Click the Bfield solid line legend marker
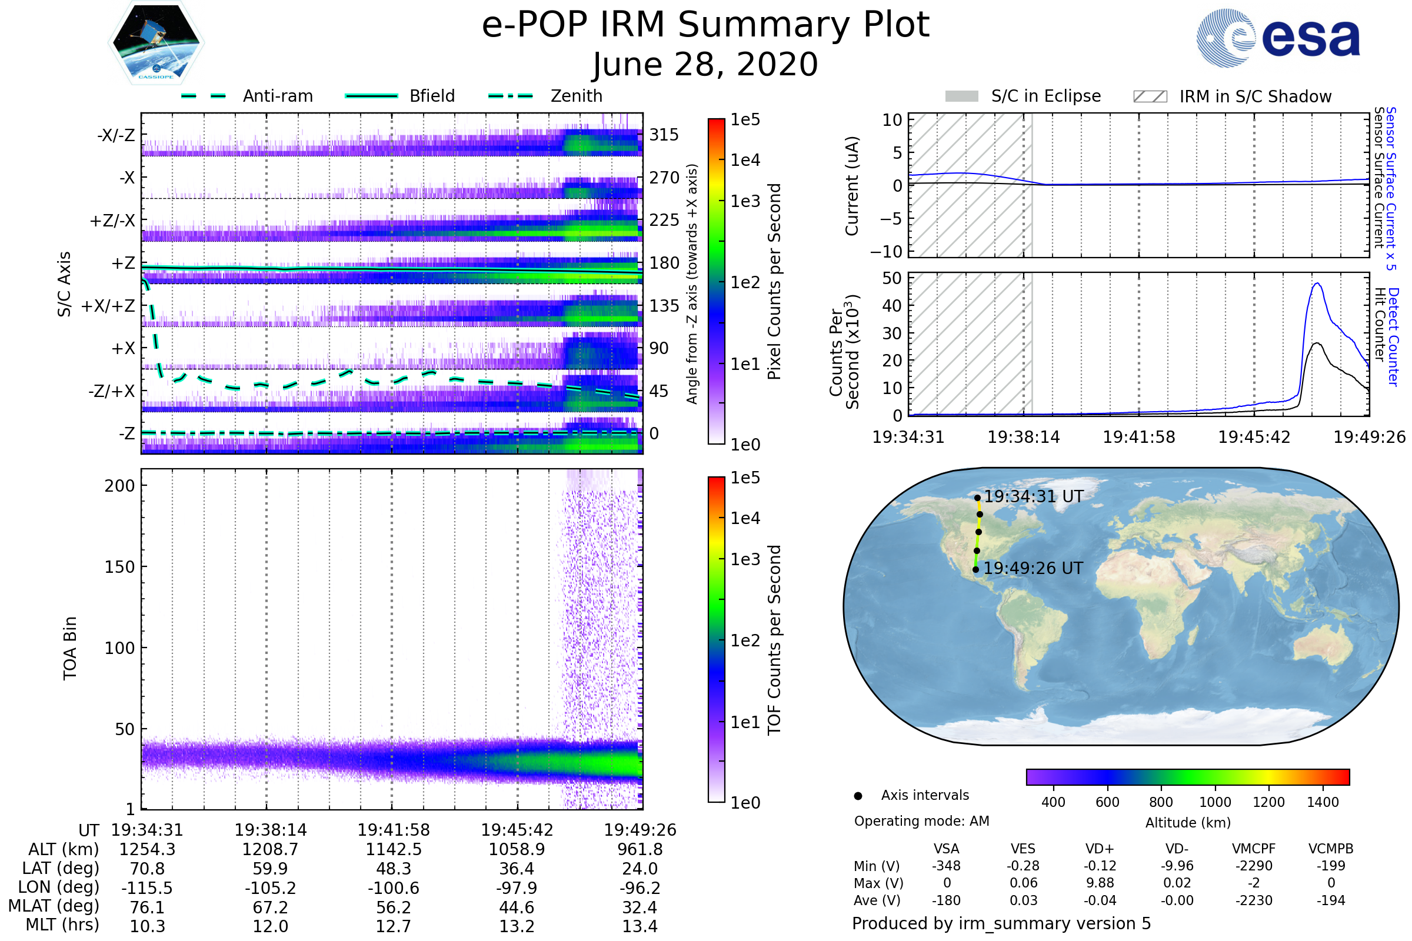Screen dimensions: 1412x941 pos(371,96)
